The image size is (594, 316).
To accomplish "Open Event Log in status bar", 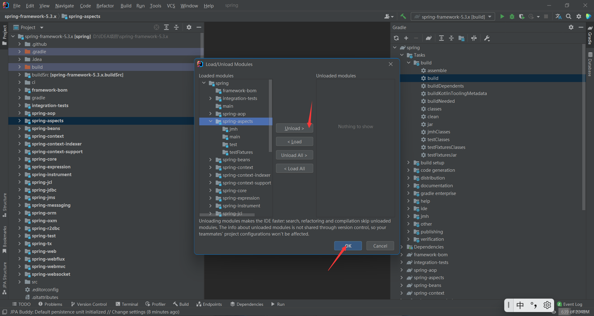I will [x=570, y=304].
